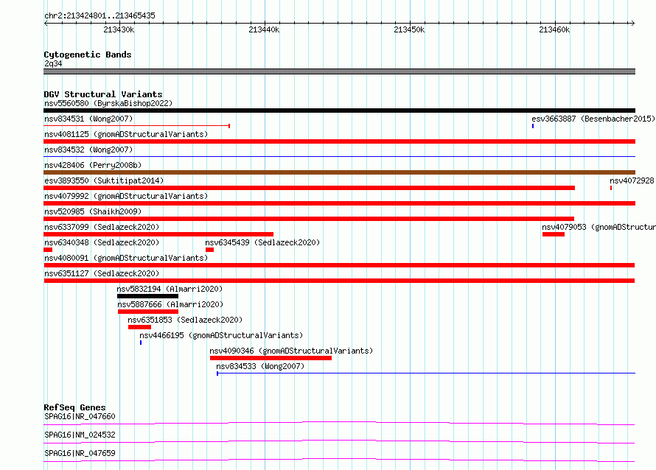Open nsv428406 (Perry2008b) label
The height and width of the screenshot is (470, 656).
coord(93,165)
